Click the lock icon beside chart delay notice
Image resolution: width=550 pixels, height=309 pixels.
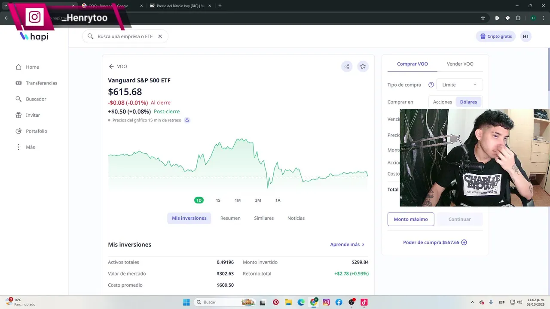point(187,120)
